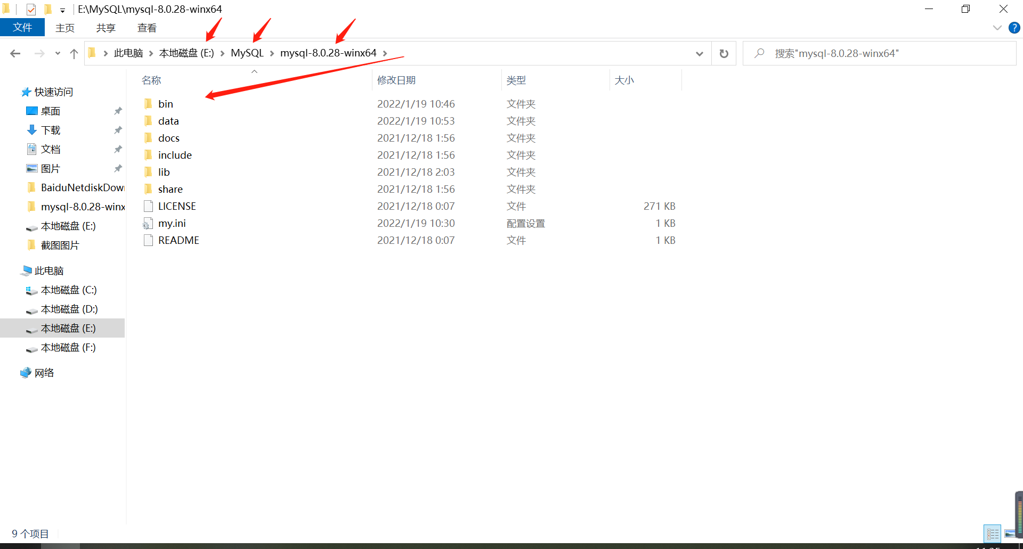Select highlighted 本地磁盘 (E:) under This PC
1023x549 pixels.
[62, 328]
